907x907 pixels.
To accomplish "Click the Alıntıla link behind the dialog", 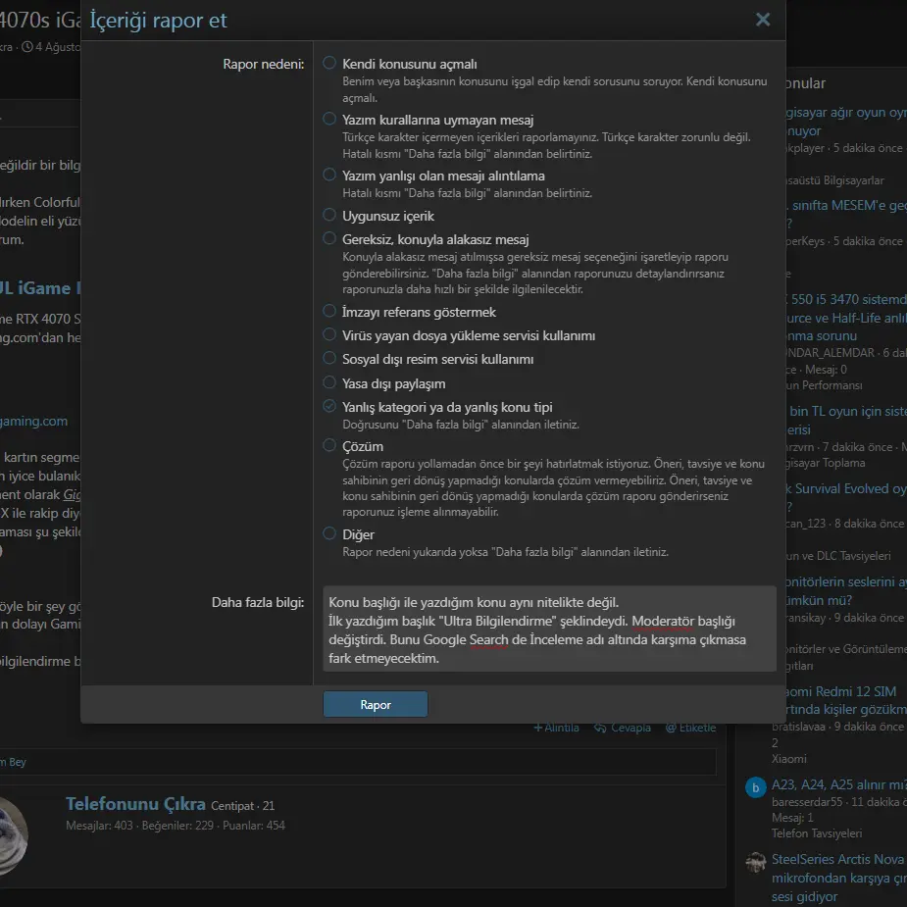I will 556,728.
